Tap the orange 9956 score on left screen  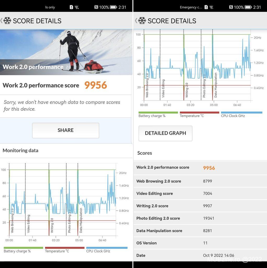point(96,85)
